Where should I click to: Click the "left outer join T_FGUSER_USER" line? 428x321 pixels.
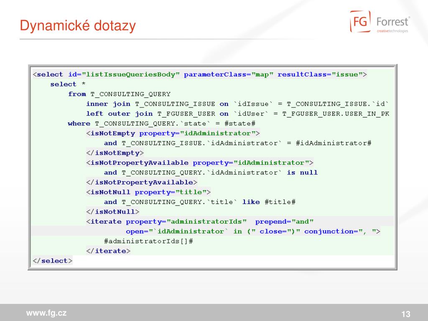click(x=238, y=114)
